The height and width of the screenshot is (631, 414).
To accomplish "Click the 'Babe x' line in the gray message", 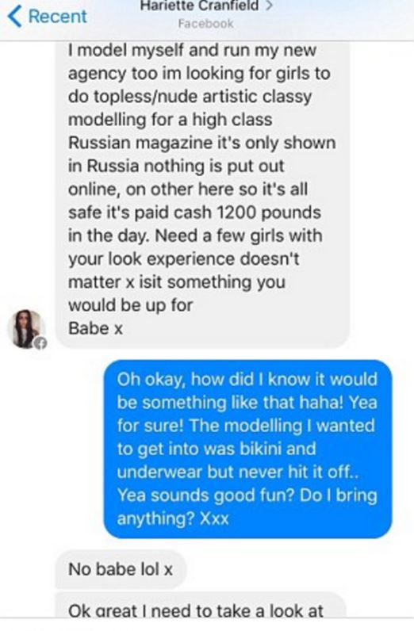I will tap(95, 328).
